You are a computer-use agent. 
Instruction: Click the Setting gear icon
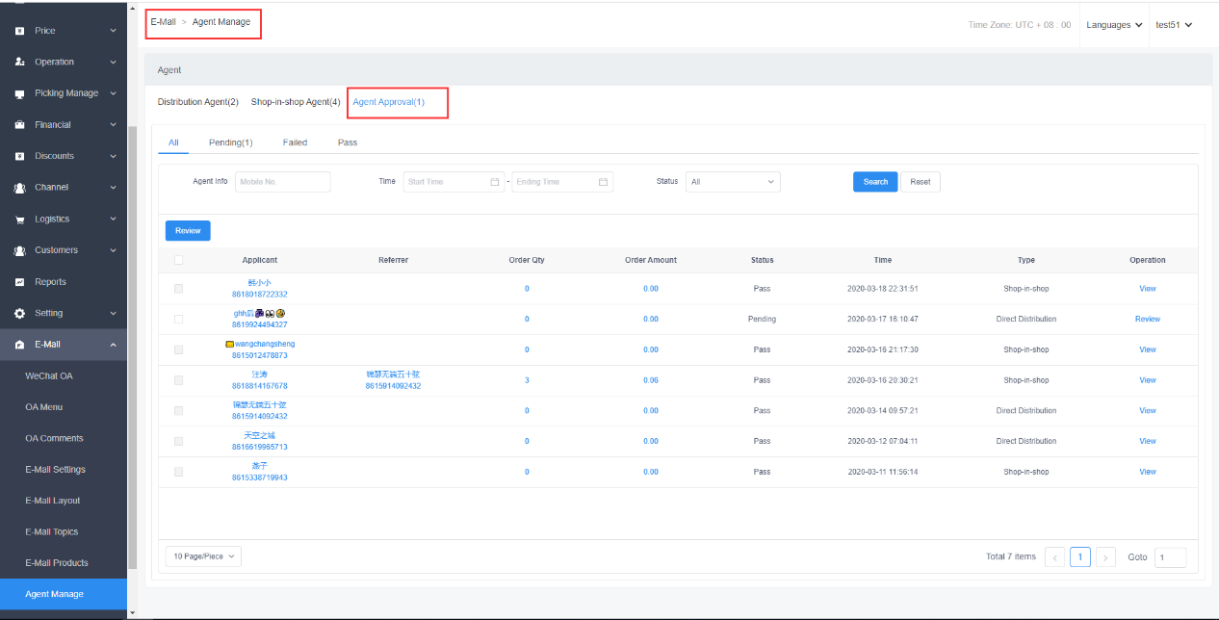pyautogui.click(x=19, y=314)
